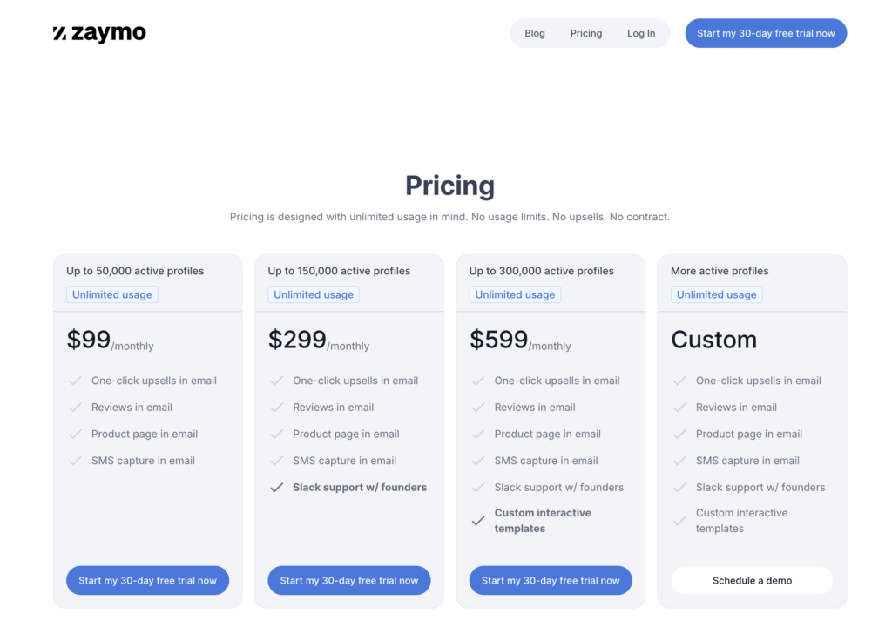Select Pricing in the top navigation
The width and height of the screenshot is (892, 641).
[586, 33]
